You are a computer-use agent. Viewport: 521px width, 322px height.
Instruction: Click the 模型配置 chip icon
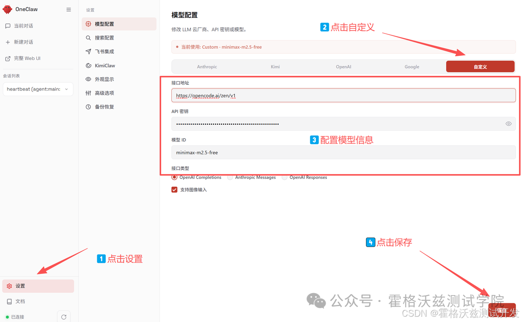[88, 24]
